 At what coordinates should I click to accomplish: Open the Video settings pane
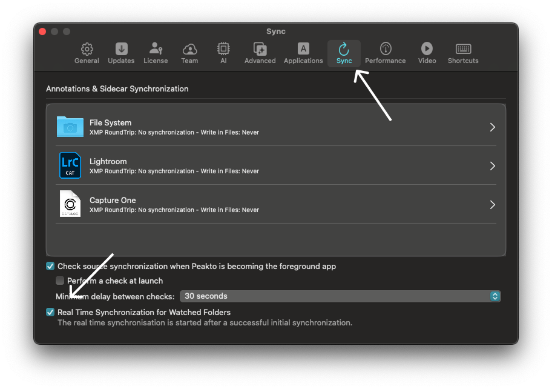[x=427, y=53]
